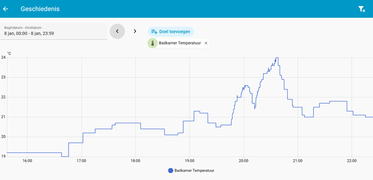Click the Geschiedenis page title
The height and width of the screenshot is (180, 373).
40,9
